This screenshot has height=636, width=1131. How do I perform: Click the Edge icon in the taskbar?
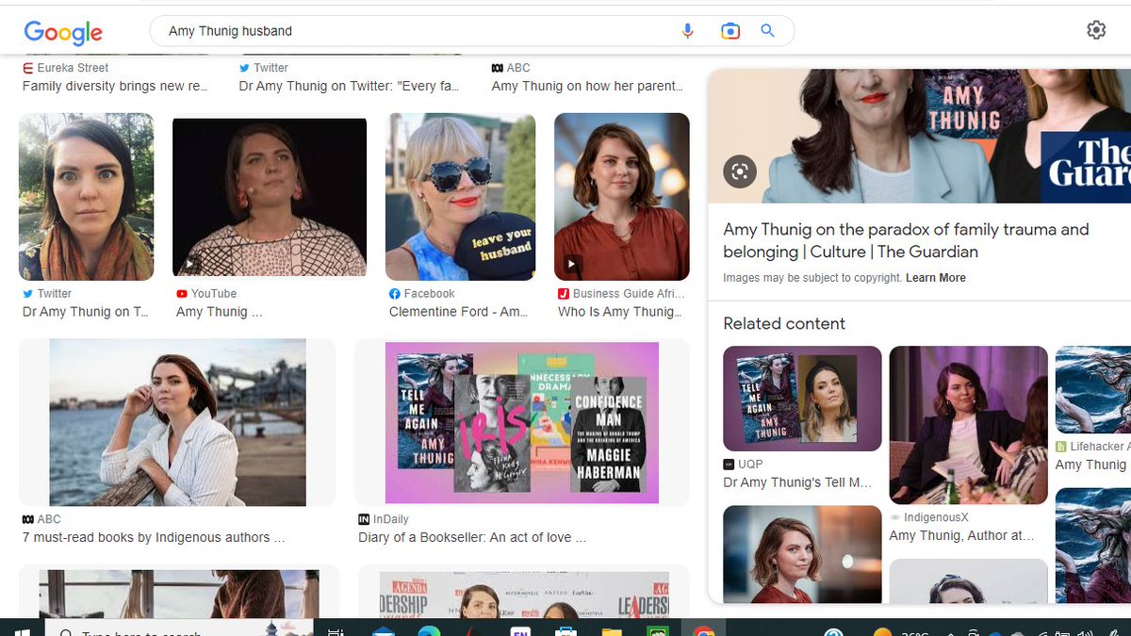[428, 632]
